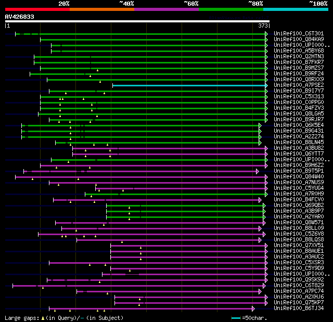This screenshot has width=333, height=322.
Task: Click the arrowhead ending the UniRef100_B9T5P1 alignment
Action: 258,171
